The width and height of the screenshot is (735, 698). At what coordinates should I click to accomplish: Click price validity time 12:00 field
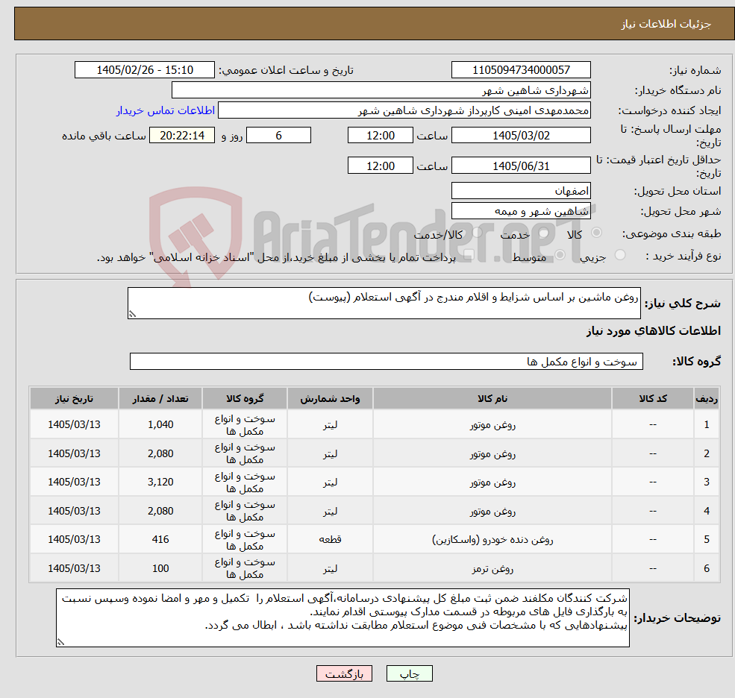pyautogui.click(x=380, y=166)
